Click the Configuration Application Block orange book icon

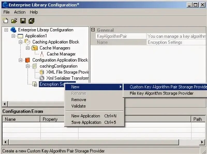tap(28, 60)
